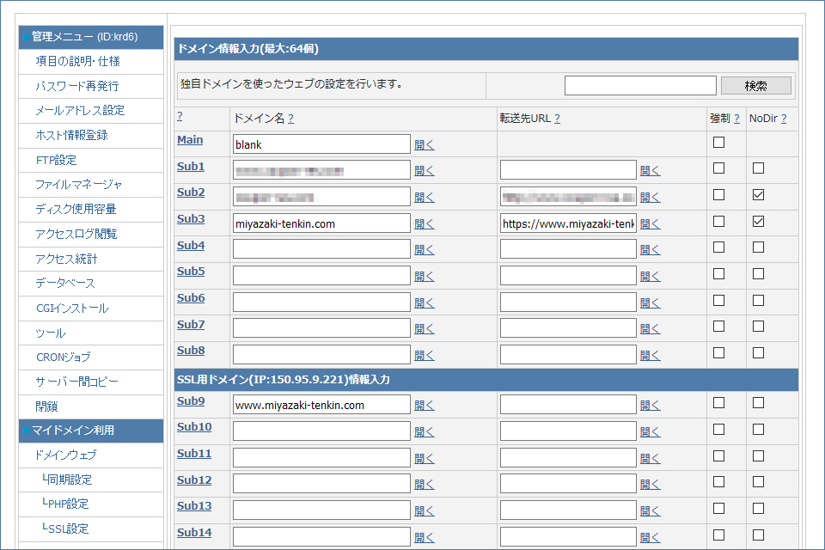Click 開く next to blank Main domain

tap(424, 144)
